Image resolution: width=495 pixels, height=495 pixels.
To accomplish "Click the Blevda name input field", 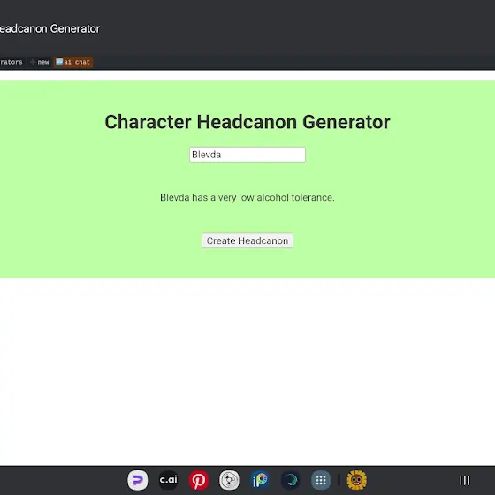I will tap(247, 155).
